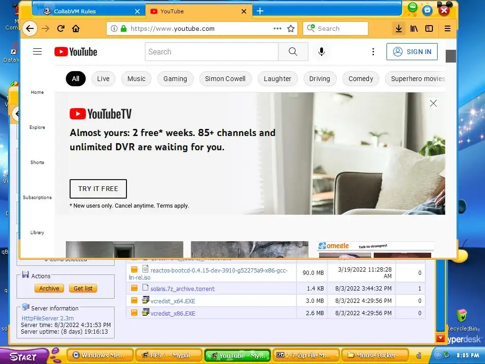Viewport: 485px width, 364px height.
Task: Open solaris.7z_archive.torrent file link
Action: click(182, 289)
